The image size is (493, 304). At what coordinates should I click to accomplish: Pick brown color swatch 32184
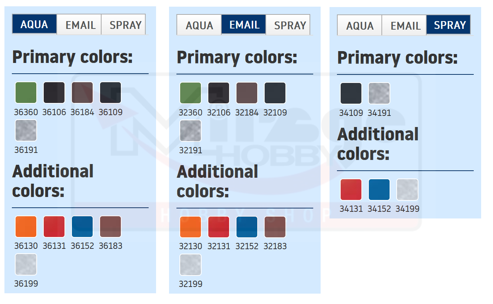point(247,93)
